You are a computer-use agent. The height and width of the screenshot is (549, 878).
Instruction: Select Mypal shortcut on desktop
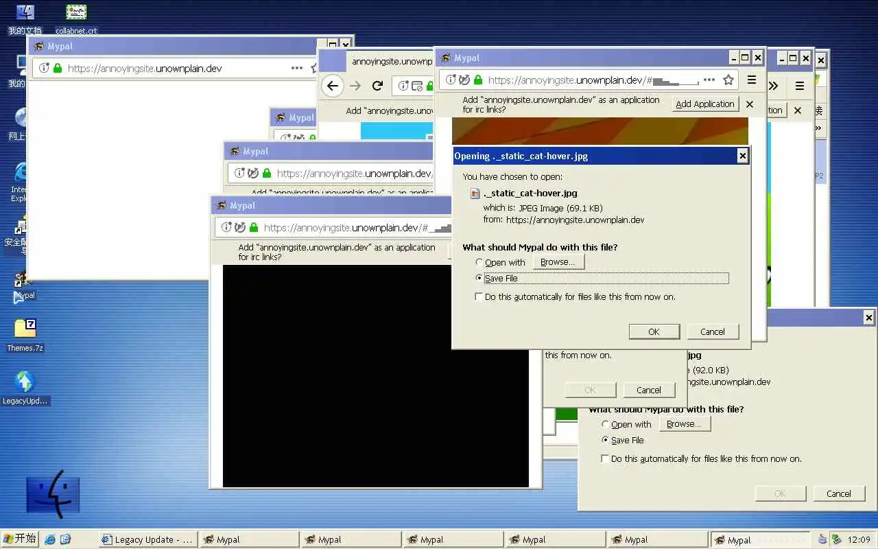point(24,286)
